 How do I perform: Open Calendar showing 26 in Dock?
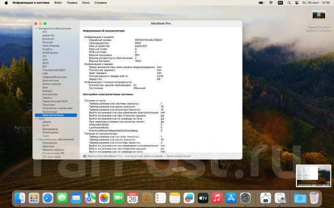click(132, 198)
